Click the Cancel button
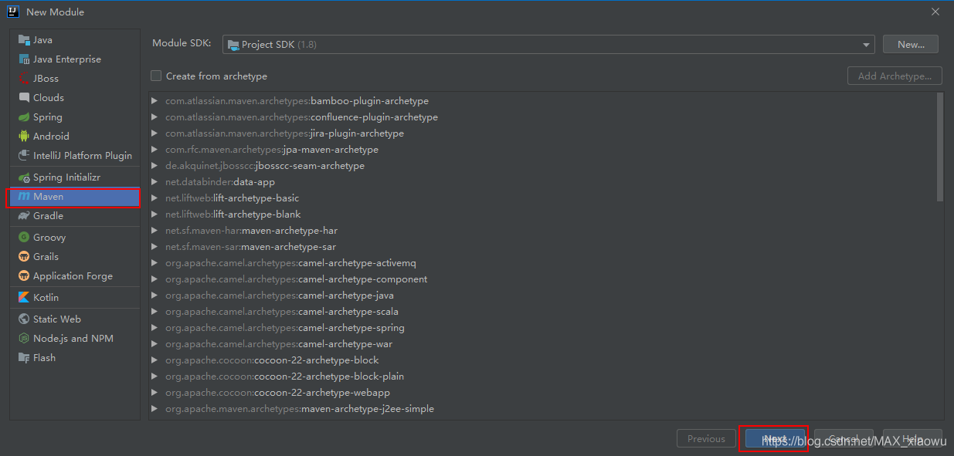Image resolution: width=954 pixels, height=456 pixels. tap(844, 439)
